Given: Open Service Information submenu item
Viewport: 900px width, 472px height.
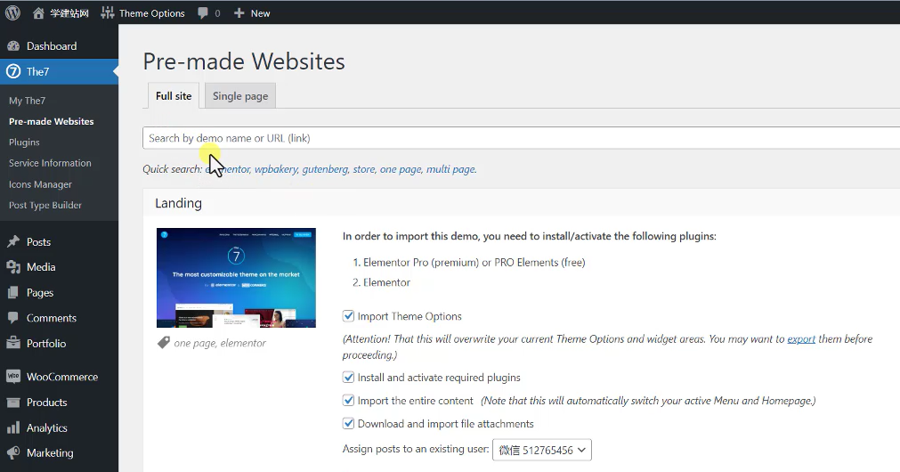Looking at the screenshot, I should click(x=50, y=163).
